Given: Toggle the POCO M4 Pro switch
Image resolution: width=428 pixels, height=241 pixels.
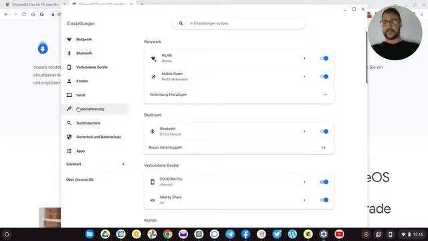Looking at the screenshot, I should coord(324,182).
